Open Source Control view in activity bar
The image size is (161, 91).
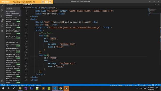(2, 10)
